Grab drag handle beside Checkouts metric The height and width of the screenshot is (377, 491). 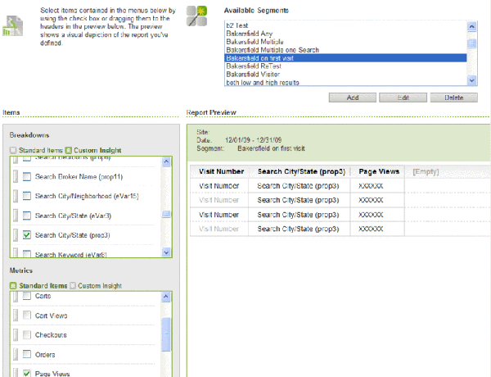click(16, 335)
